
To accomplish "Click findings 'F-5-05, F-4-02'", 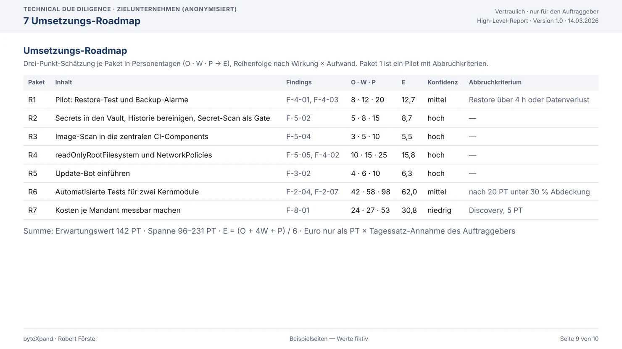I will coord(313,155).
